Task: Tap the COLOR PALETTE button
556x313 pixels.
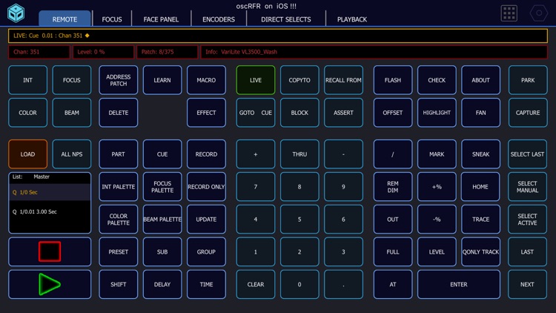Action: (118, 220)
